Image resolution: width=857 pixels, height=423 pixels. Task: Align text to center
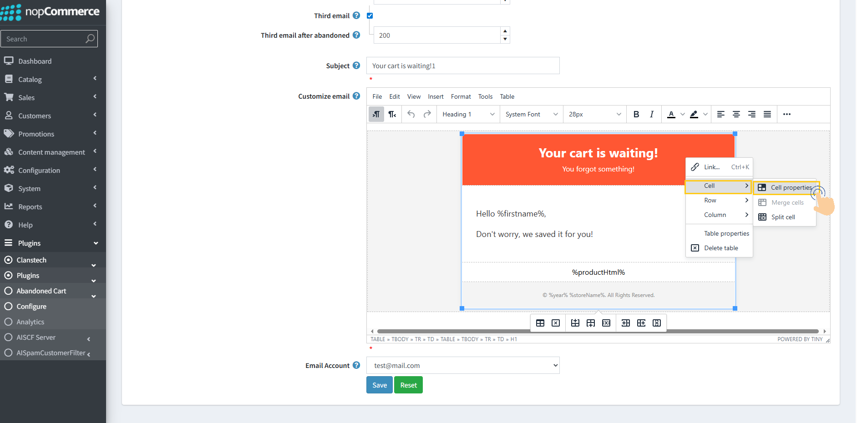[736, 114]
